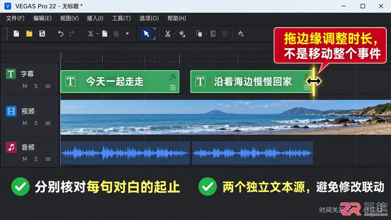Image resolution: width=391 pixels, height=220 pixels.
Task: Click the blue film icon of the 视频 track
Action: point(11,111)
